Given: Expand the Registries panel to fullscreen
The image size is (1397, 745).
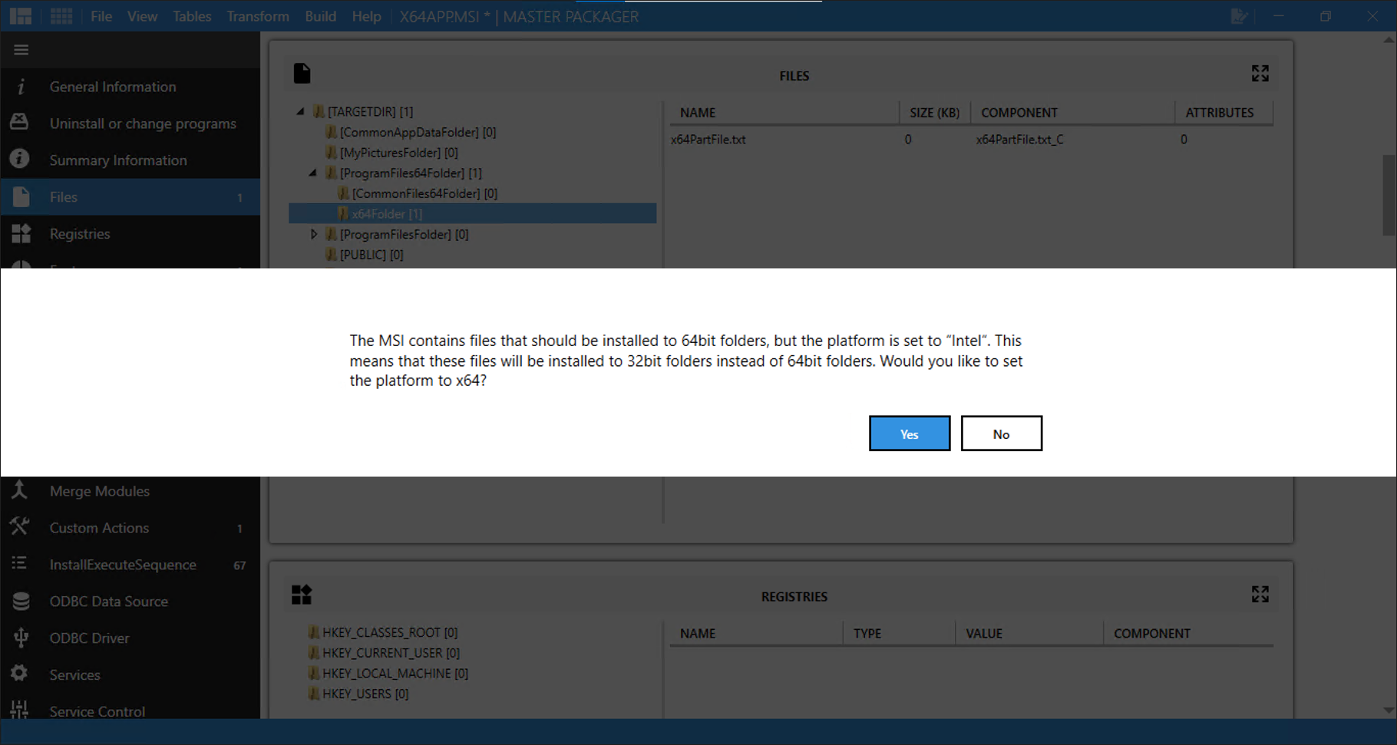Looking at the screenshot, I should [1260, 594].
